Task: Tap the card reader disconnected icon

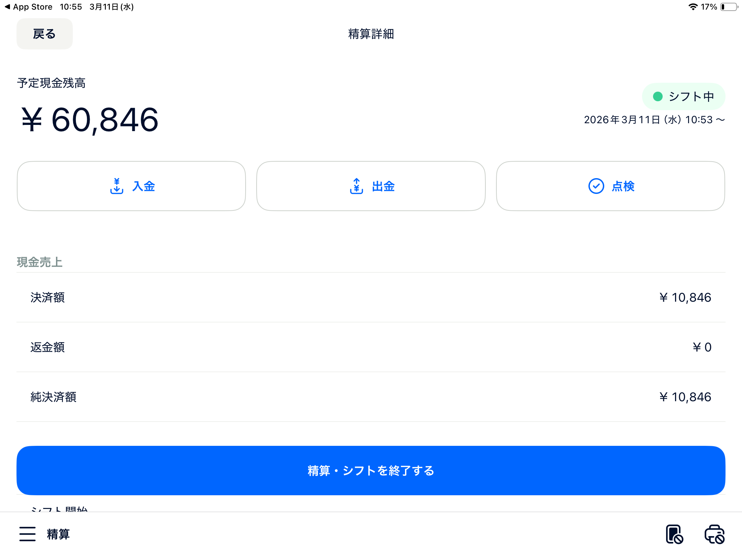Action: [674, 534]
